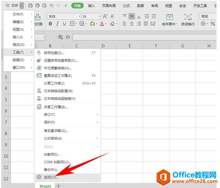Screen dimensions: 220x188
Task: Toggle Underline formatting
Action: [64, 24]
